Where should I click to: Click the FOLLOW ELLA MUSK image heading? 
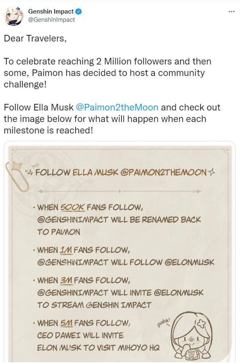[121, 172]
